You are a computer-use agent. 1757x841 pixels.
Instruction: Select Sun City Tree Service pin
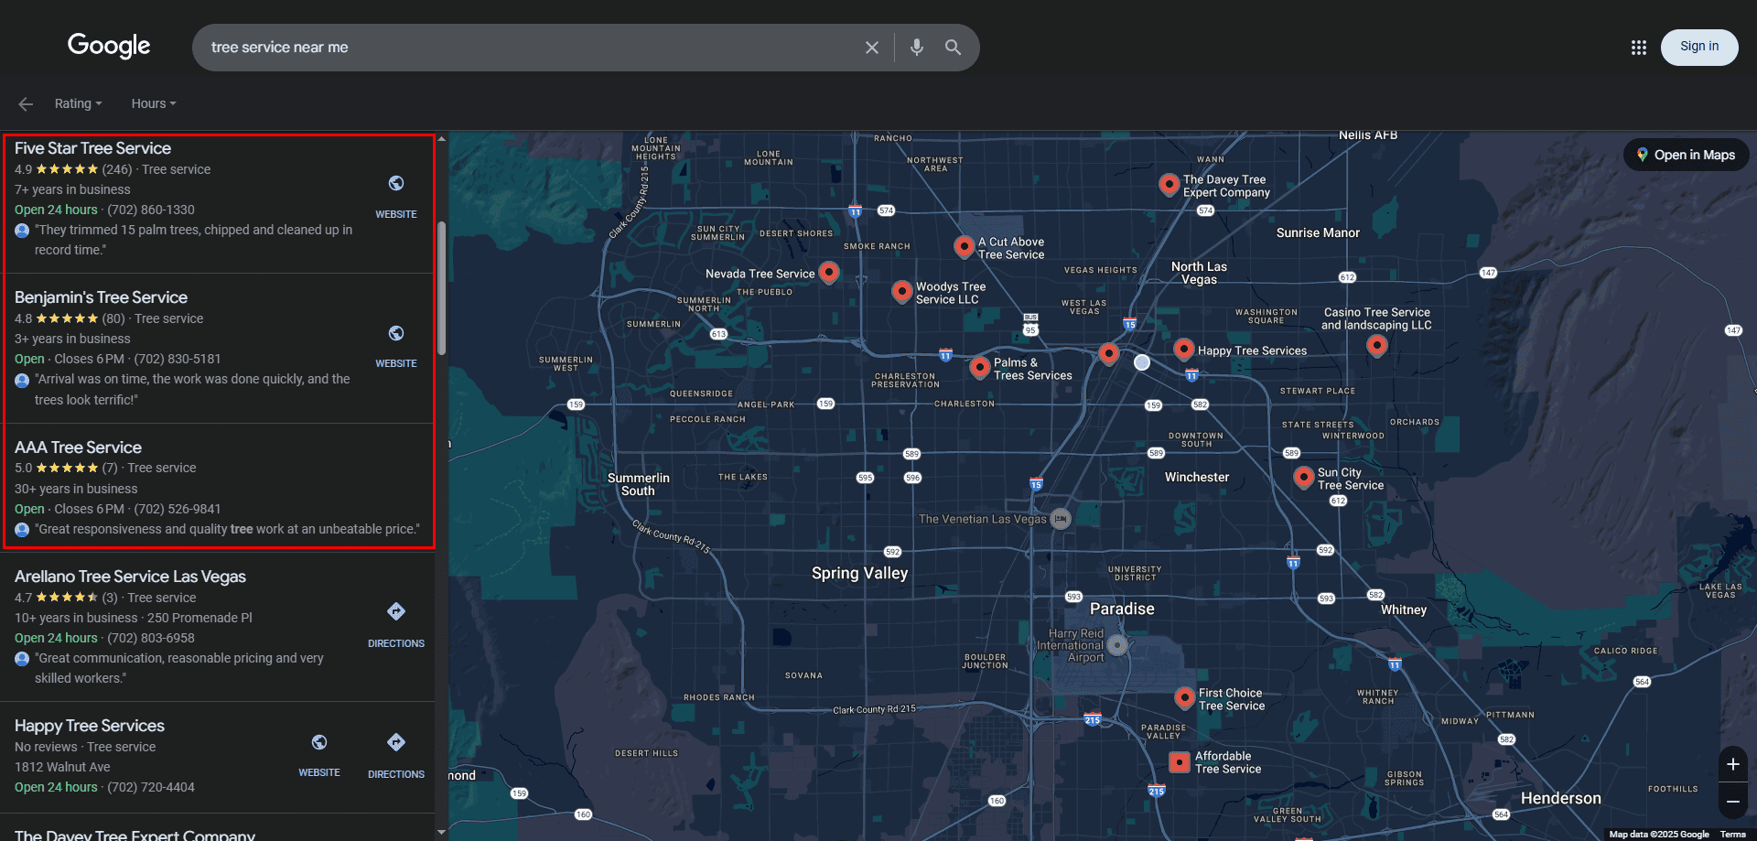[1304, 477]
